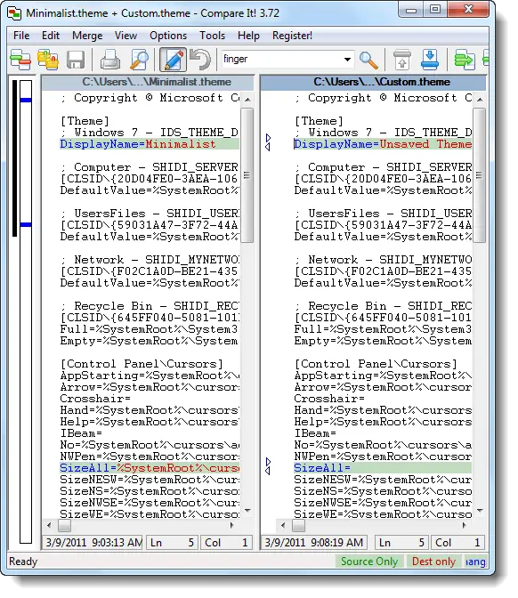Maximize the Compare It! window

click(435, 9)
